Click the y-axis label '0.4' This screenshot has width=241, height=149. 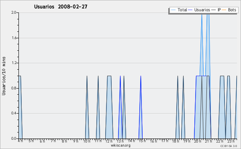[14, 113]
